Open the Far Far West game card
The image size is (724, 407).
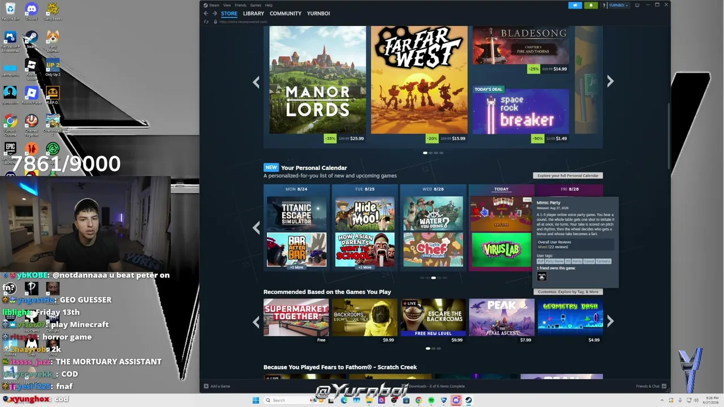tap(419, 80)
